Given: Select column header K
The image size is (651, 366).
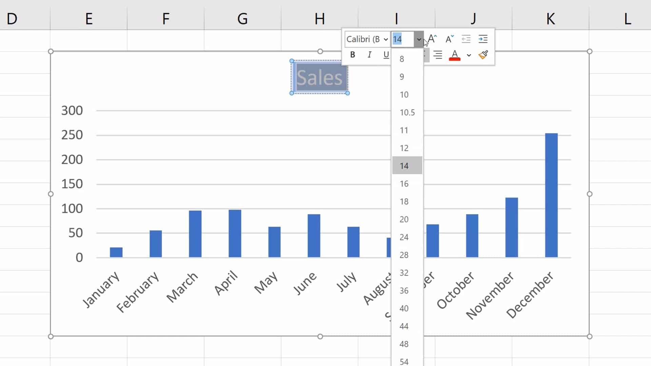Looking at the screenshot, I should pos(550,19).
